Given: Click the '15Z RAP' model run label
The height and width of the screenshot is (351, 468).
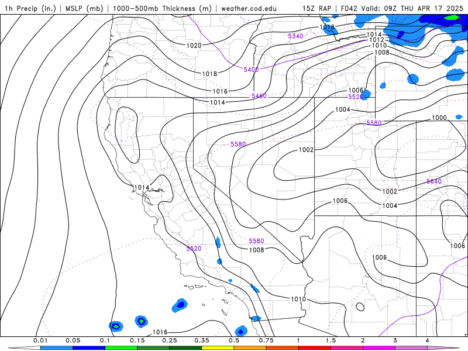Looking at the screenshot, I should [316, 8].
